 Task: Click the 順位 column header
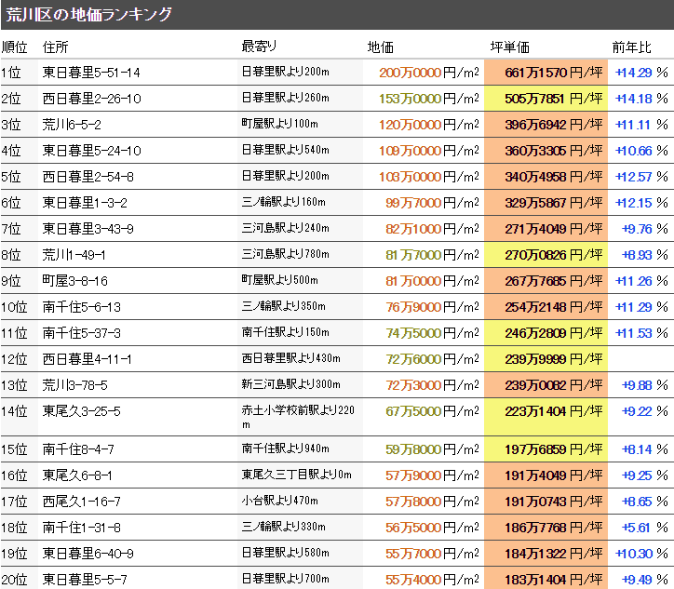[14, 47]
